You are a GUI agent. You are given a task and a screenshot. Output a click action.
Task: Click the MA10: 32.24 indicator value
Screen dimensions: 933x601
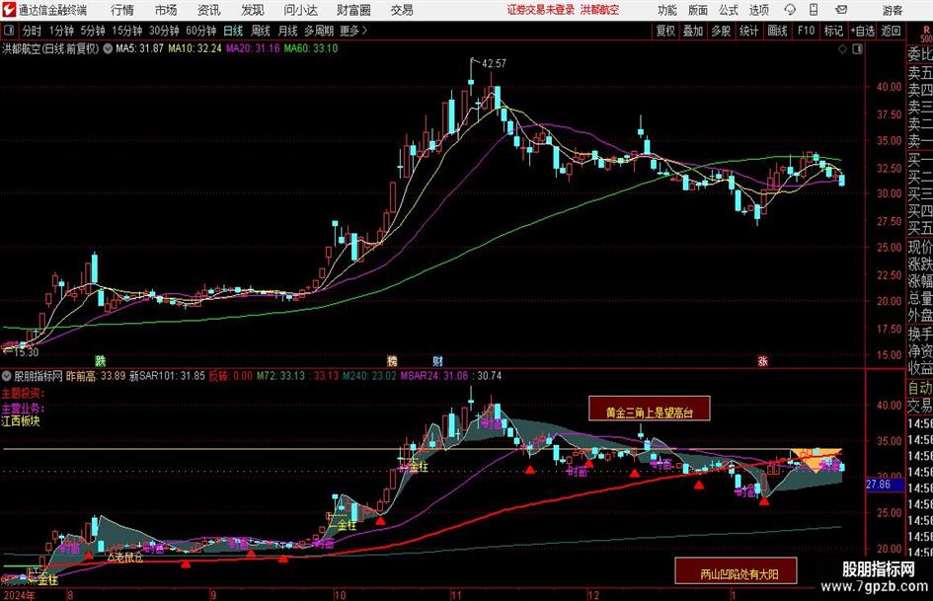[x=194, y=48]
